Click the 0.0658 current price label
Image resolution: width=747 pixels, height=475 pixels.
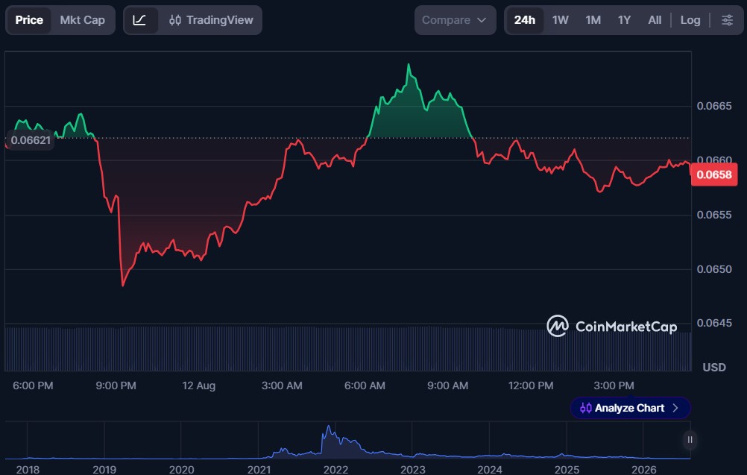click(714, 174)
